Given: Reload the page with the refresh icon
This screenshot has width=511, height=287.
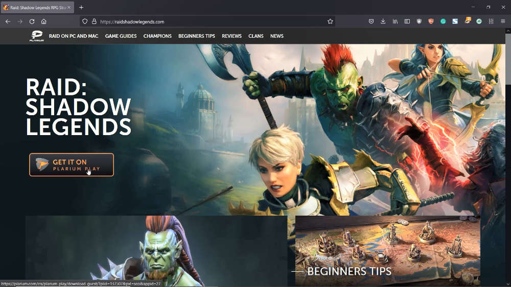Looking at the screenshot, I should 32,21.
